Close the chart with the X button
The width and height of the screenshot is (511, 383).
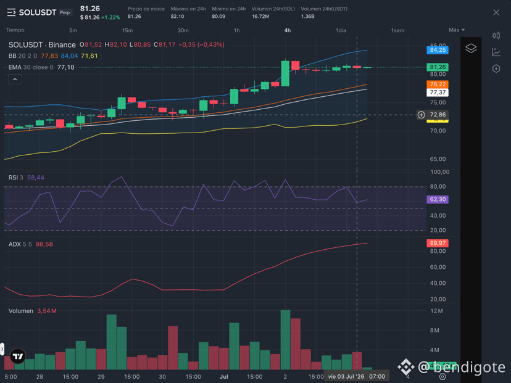point(496,12)
